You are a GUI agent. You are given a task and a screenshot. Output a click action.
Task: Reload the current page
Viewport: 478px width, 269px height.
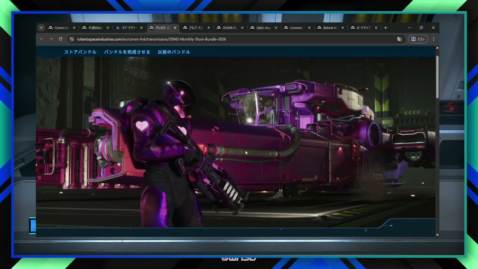click(60, 39)
